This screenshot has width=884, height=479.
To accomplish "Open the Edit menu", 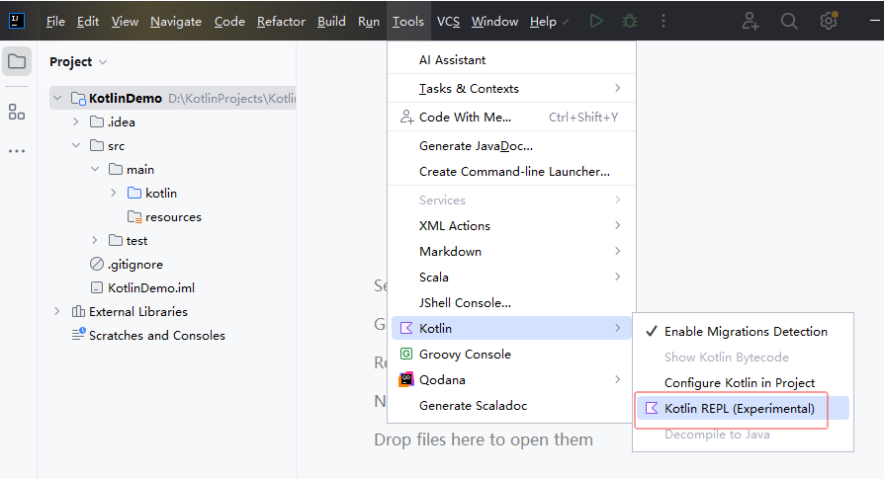I will tap(88, 22).
